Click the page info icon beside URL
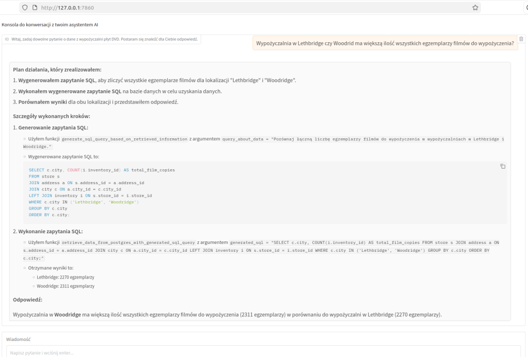 point(34,8)
